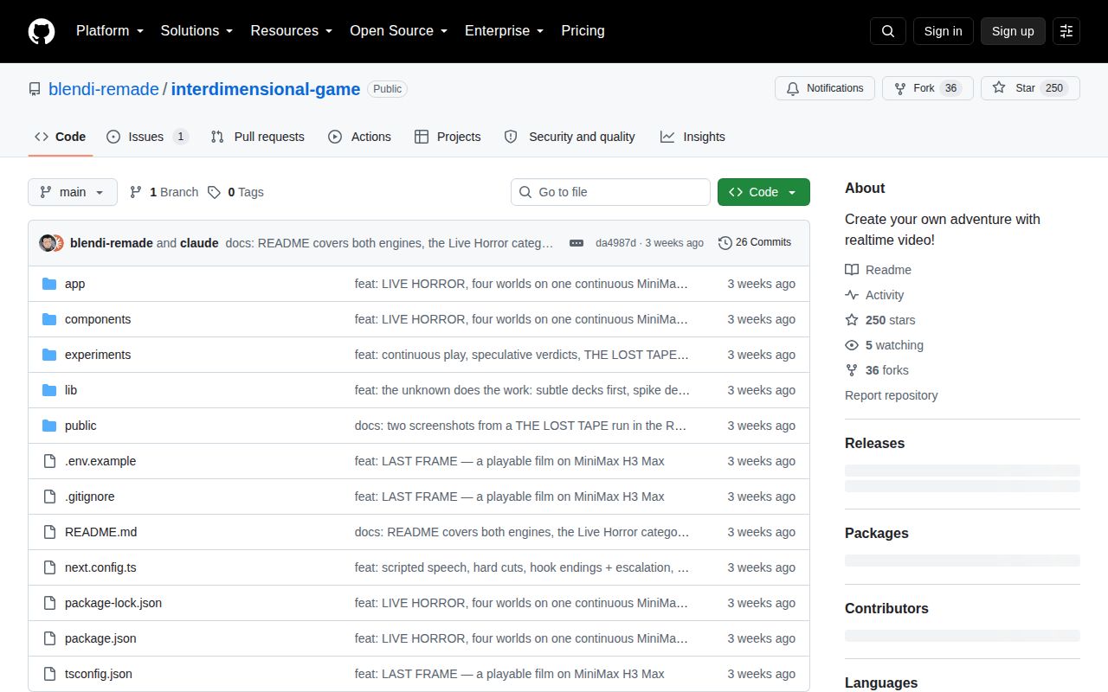Click the blendi-remade avatar in commit bar
1108x692 pixels.
pyautogui.click(x=47, y=243)
